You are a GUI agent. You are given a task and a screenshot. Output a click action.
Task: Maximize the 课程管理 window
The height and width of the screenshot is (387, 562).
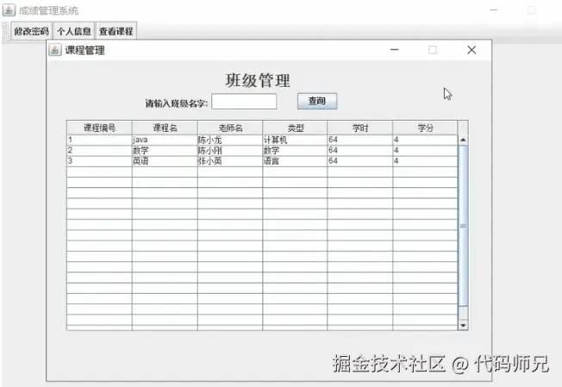click(x=433, y=50)
